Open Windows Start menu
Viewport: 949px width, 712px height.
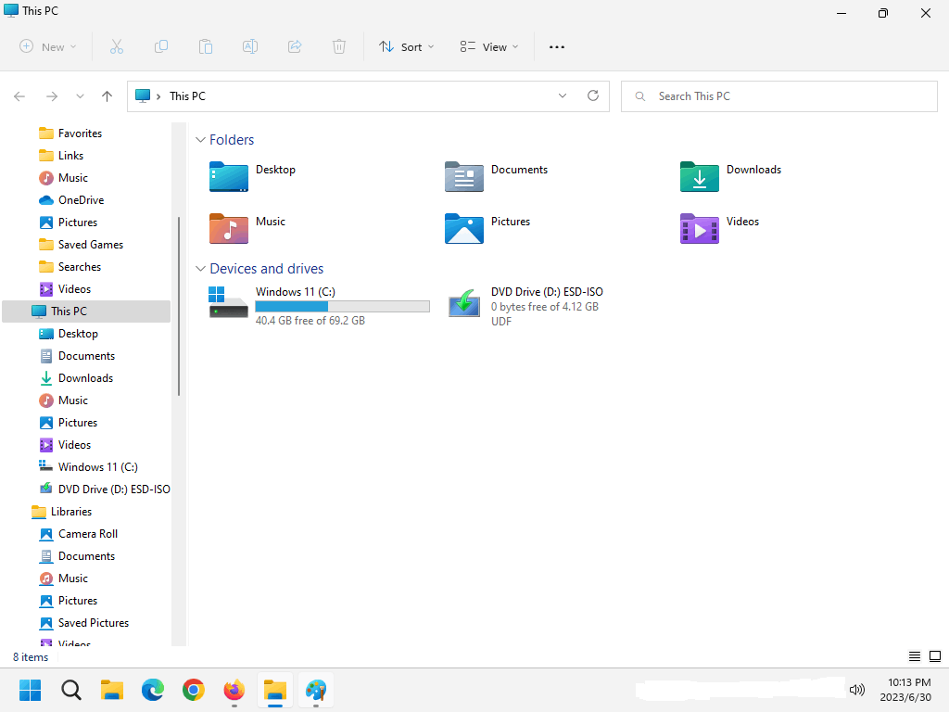coord(30,690)
